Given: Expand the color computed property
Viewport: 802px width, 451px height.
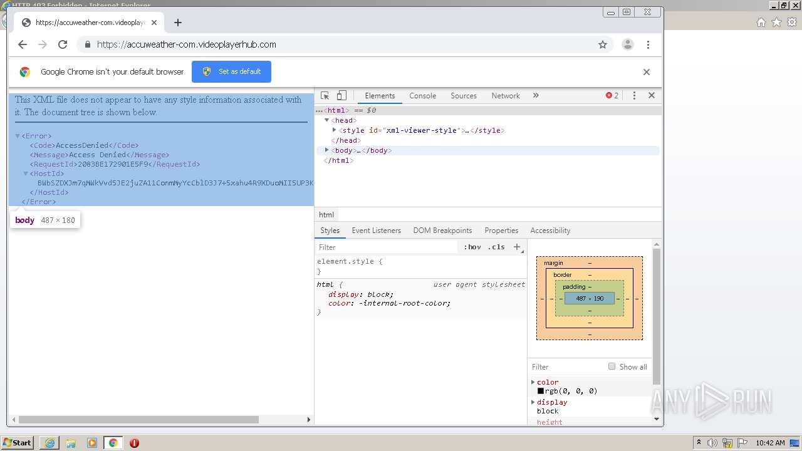Looking at the screenshot, I should coord(533,382).
